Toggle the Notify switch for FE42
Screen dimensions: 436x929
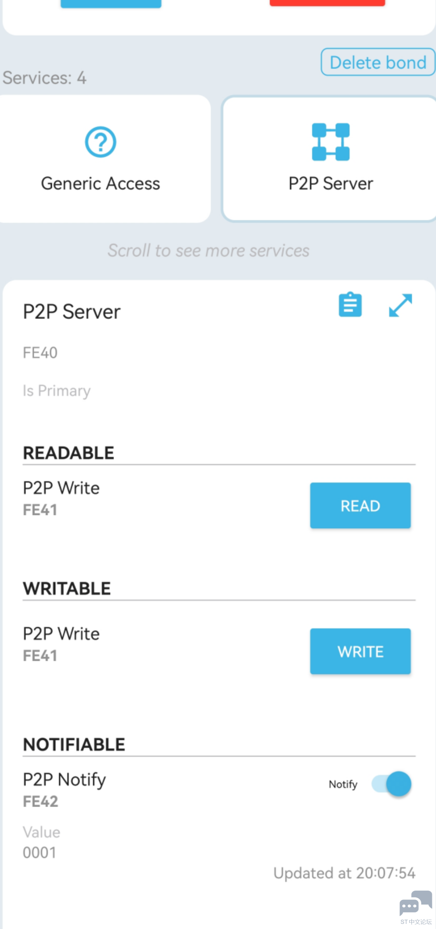click(x=392, y=784)
